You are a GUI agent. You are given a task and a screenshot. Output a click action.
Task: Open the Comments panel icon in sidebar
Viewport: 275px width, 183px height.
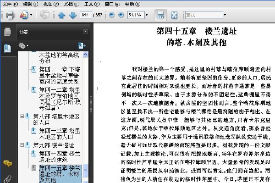pos(7,164)
